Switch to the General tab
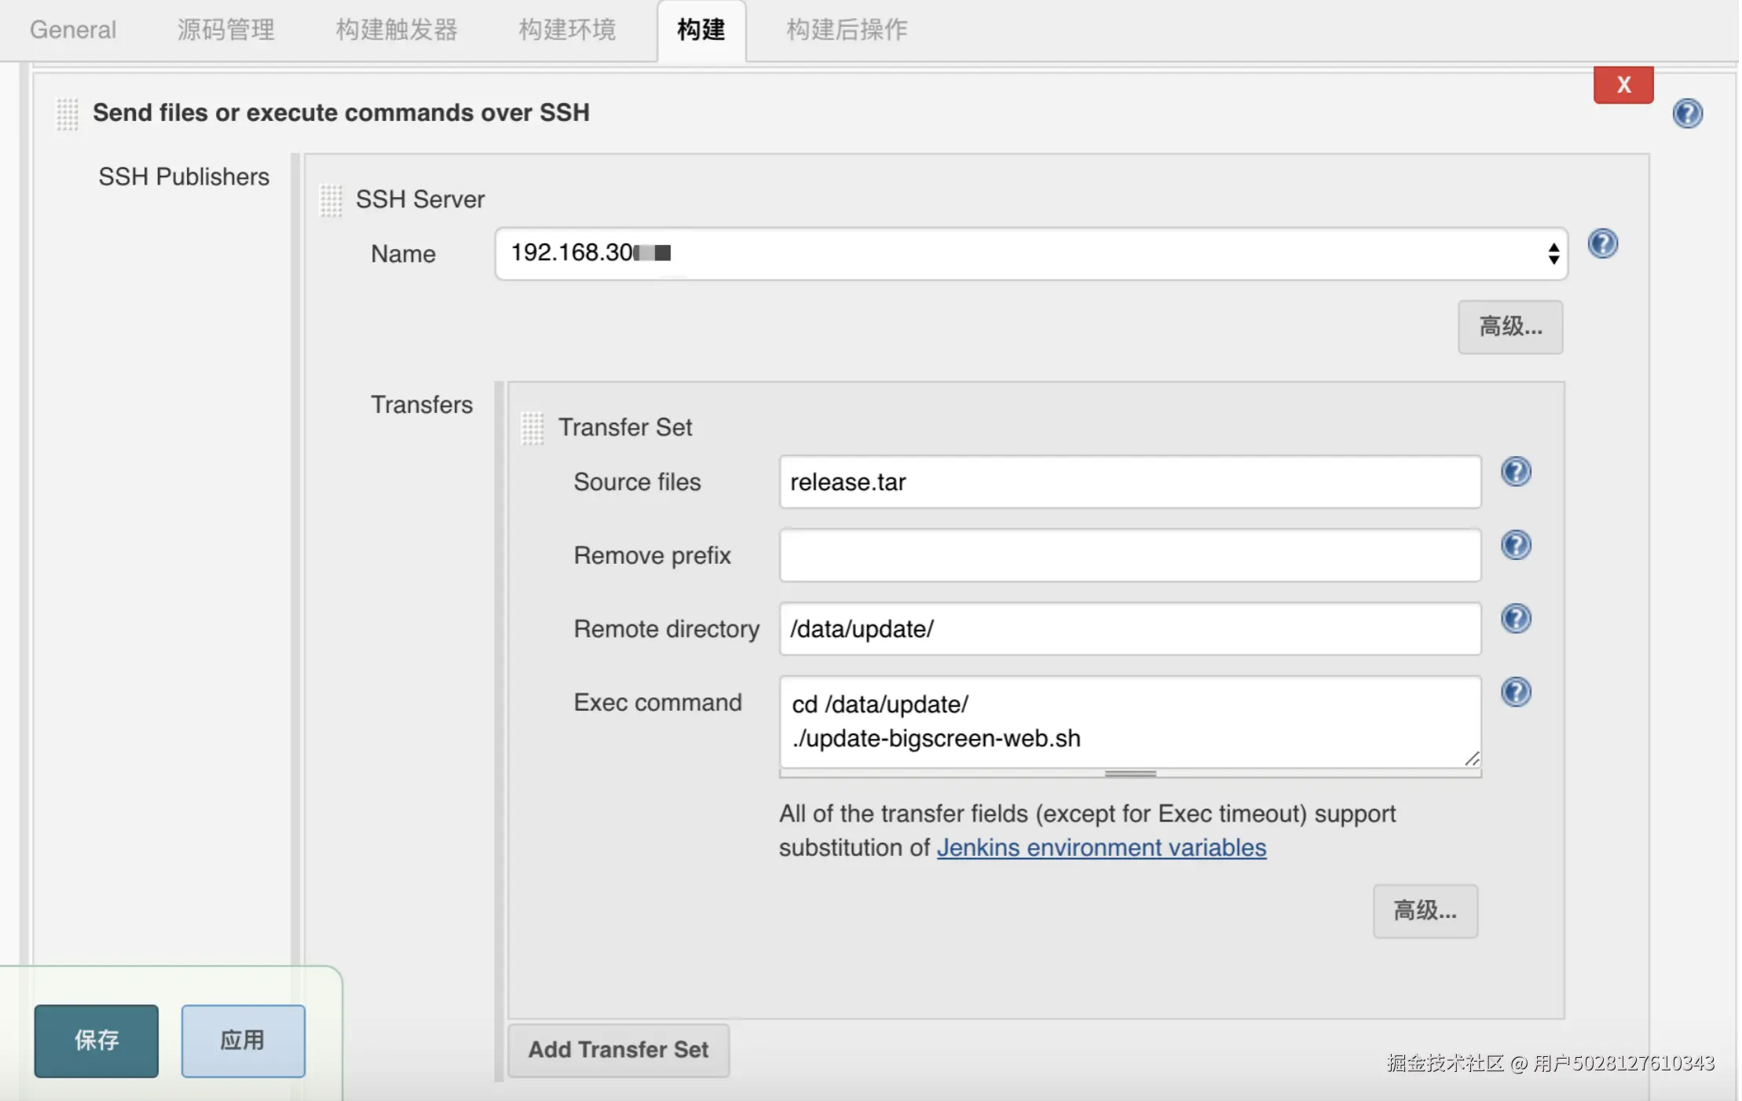 [73, 30]
